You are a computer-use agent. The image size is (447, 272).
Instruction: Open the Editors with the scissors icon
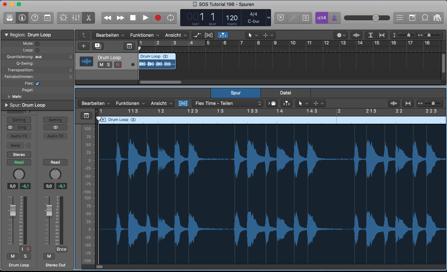88,17
